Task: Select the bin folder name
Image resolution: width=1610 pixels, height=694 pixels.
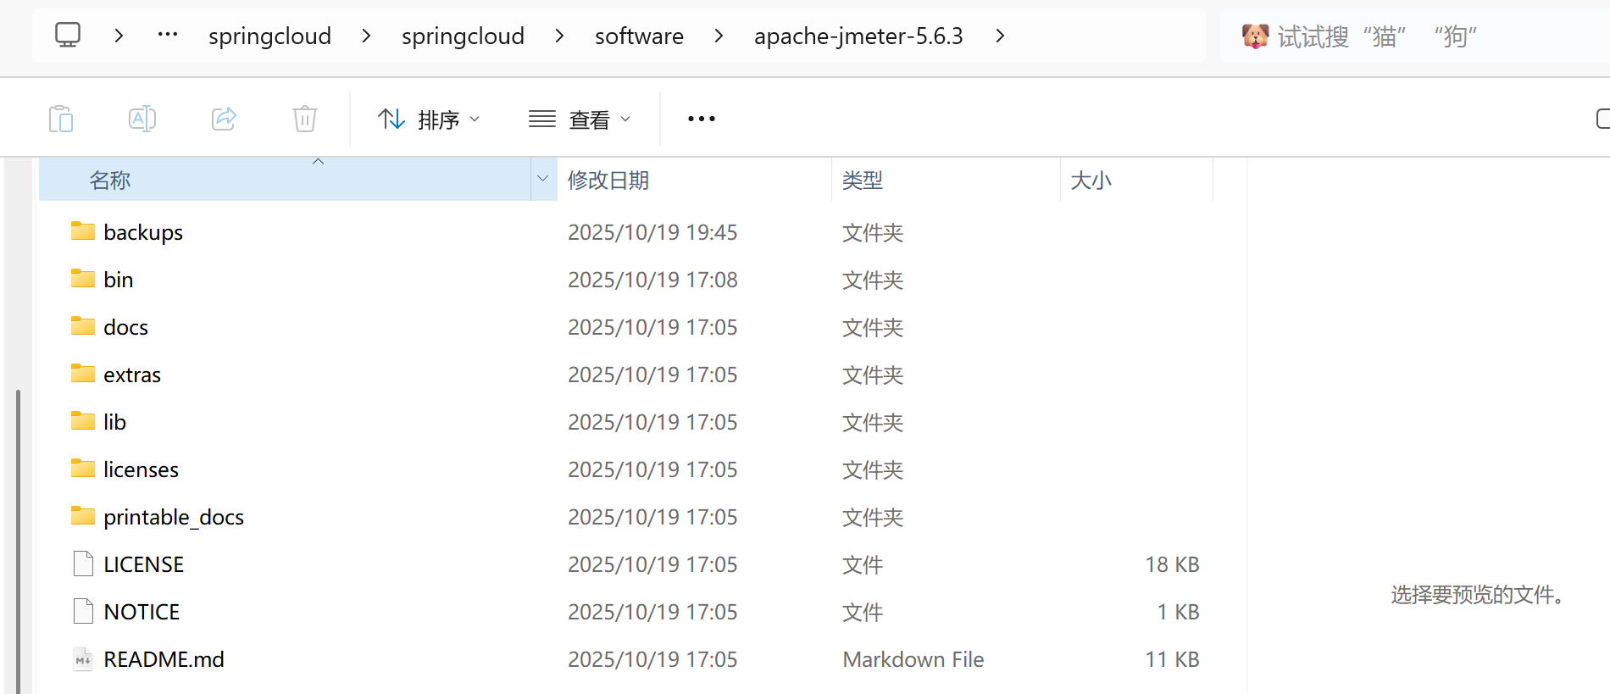Action: (x=119, y=280)
